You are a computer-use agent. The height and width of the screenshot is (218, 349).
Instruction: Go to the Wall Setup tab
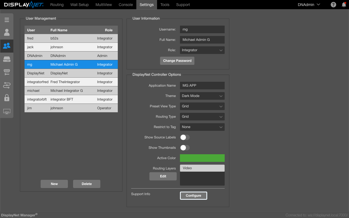click(80, 5)
